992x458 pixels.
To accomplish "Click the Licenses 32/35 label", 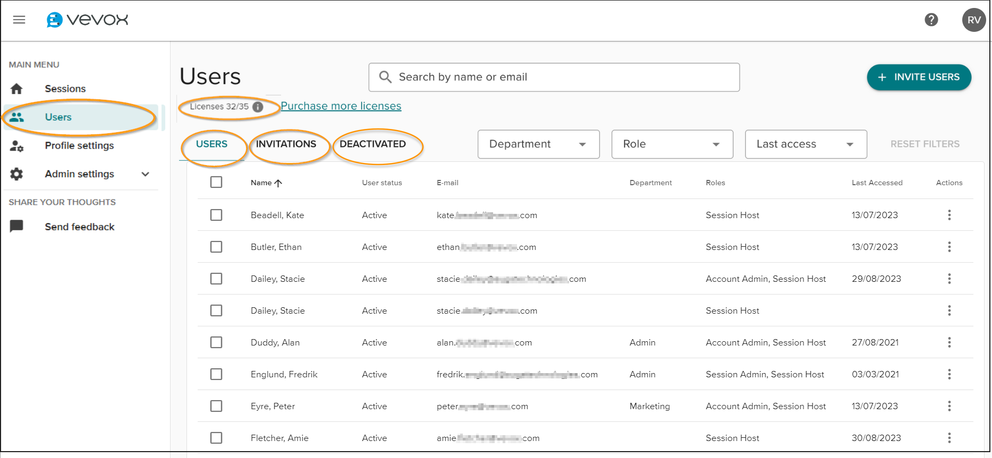I will pyautogui.click(x=219, y=107).
